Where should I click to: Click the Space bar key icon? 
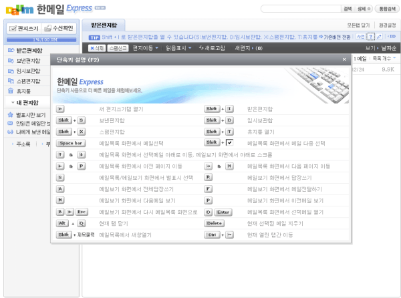[71, 143]
